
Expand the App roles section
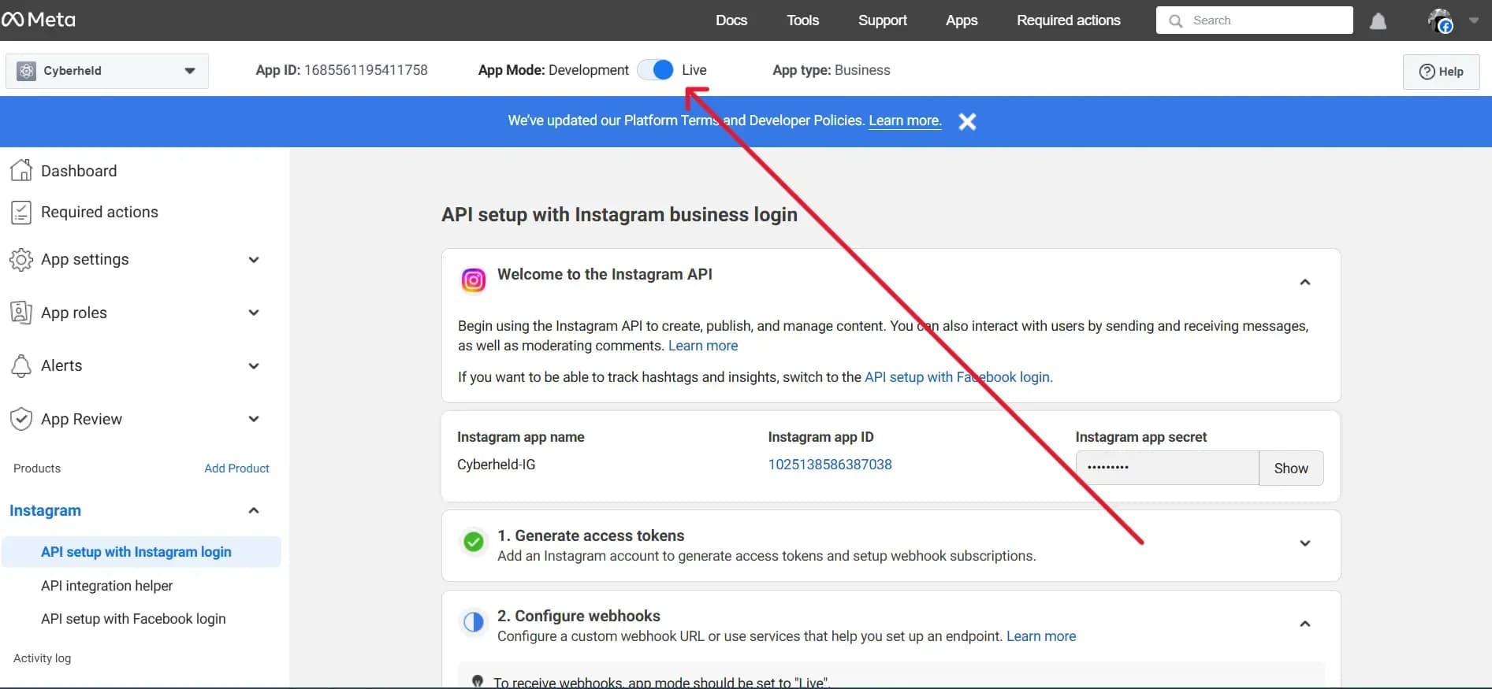pos(253,313)
